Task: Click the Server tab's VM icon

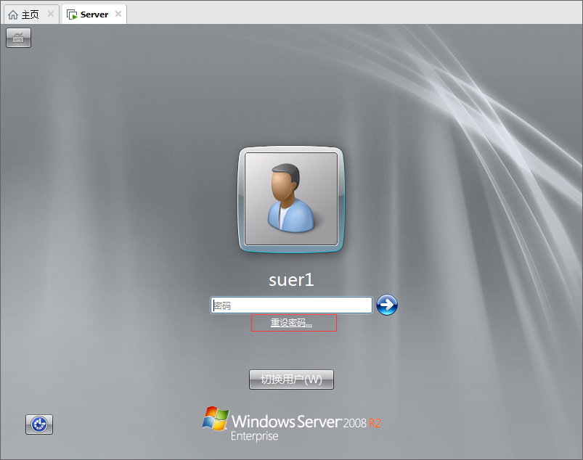Action: (x=72, y=15)
